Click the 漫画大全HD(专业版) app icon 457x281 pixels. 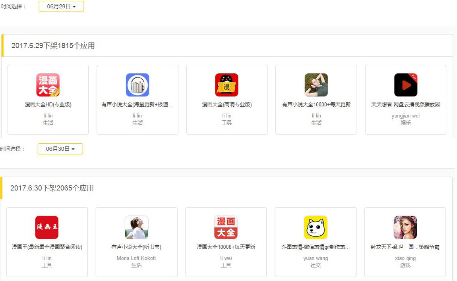click(x=48, y=85)
